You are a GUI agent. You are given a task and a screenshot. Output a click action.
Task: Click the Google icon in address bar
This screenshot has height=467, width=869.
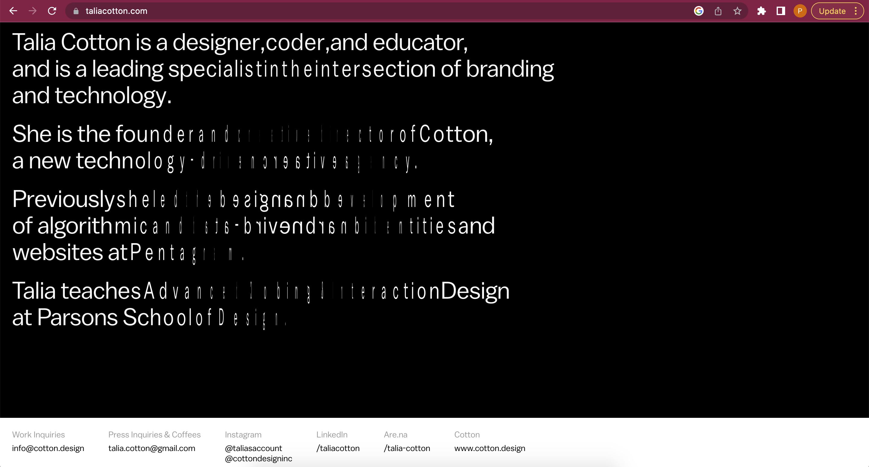(x=699, y=11)
